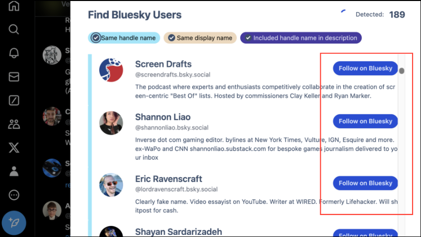Click Eric Ravenscraft profile avatar

tap(111, 185)
